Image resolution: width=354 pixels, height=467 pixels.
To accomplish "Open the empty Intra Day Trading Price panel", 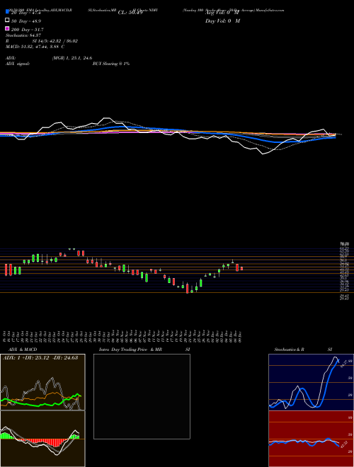I will pyautogui.click(x=142, y=396).
